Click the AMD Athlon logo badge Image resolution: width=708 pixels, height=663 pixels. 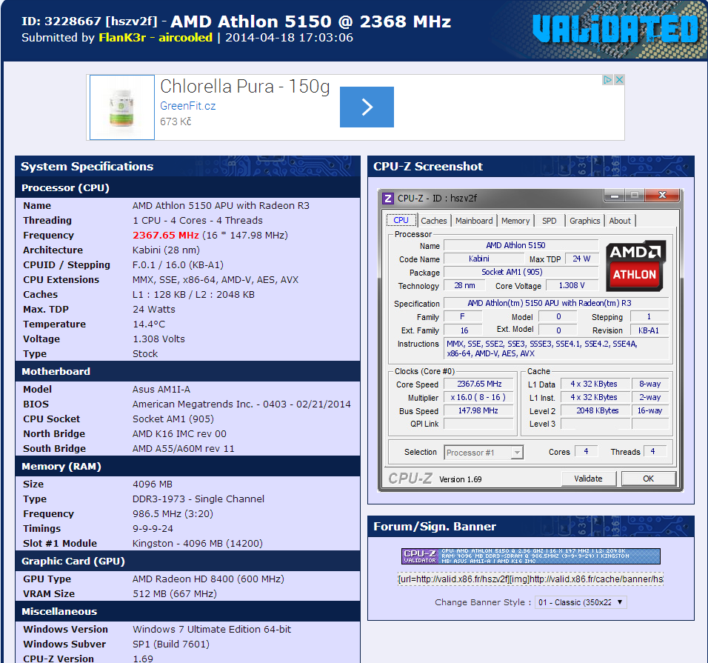[x=634, y=265]
